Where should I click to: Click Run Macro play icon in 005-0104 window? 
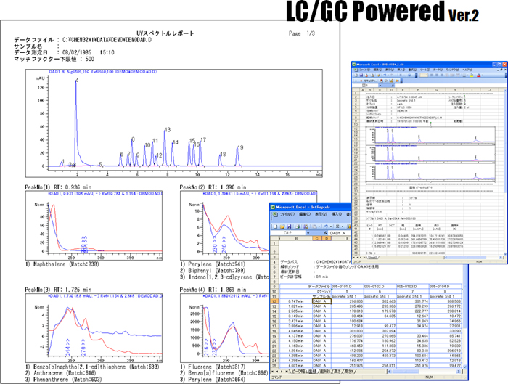point(356,81)
